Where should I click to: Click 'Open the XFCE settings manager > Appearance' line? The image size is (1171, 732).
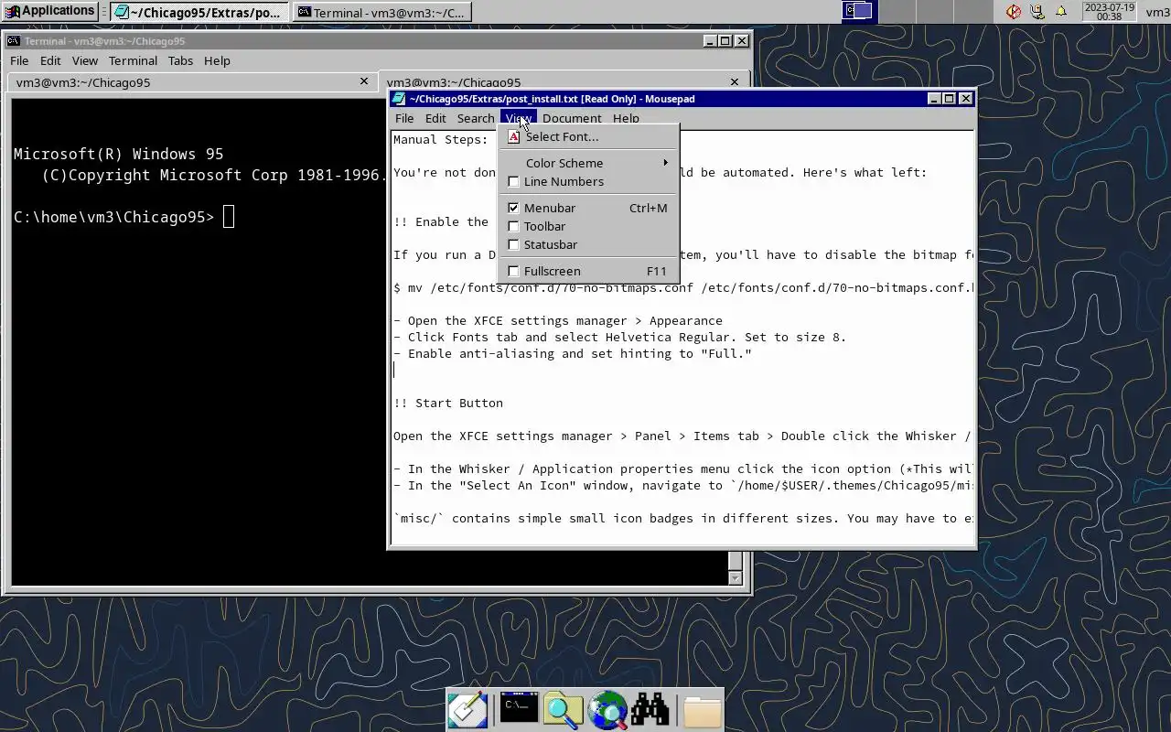click(558, 320)
